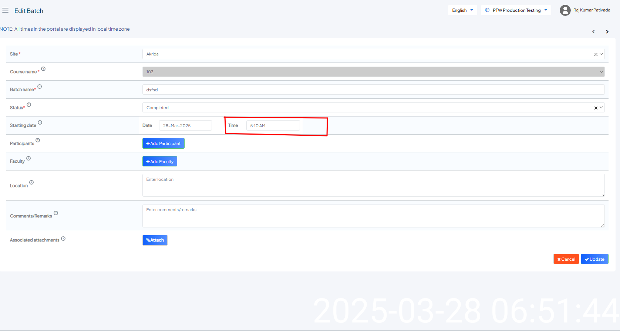Clear the Akrida site selection
This screenshot has width=620, height=331.
[x=596, y=54]
